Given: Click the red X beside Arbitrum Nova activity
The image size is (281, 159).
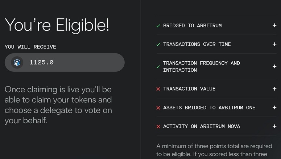Looking at the screenshot, I should (x=158, y=127).
